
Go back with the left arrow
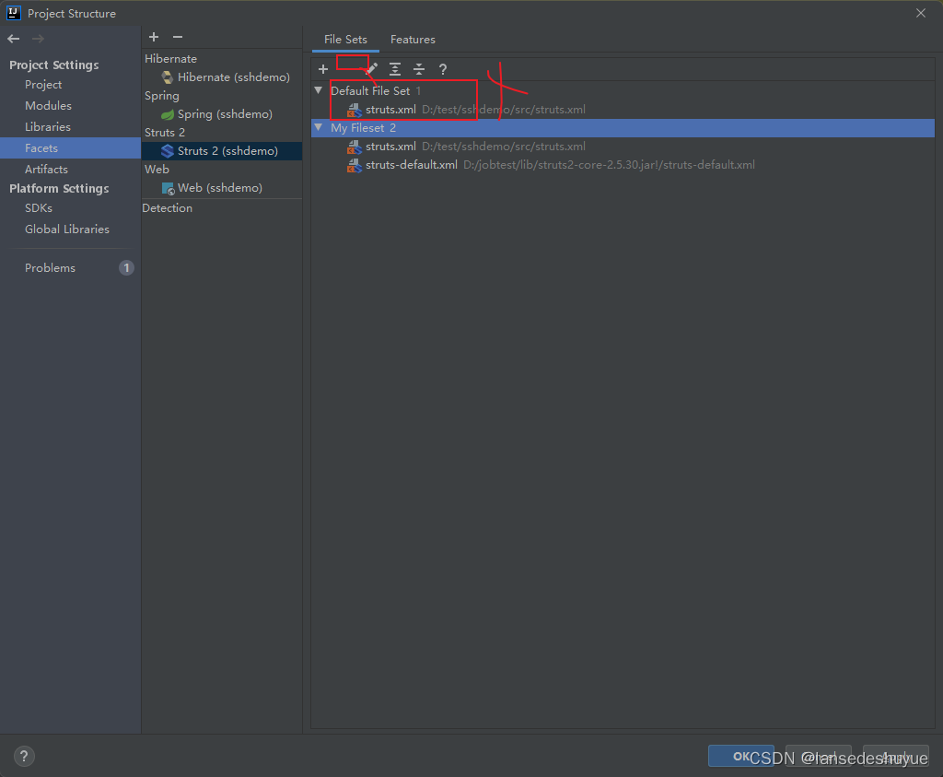pos(13,39)
